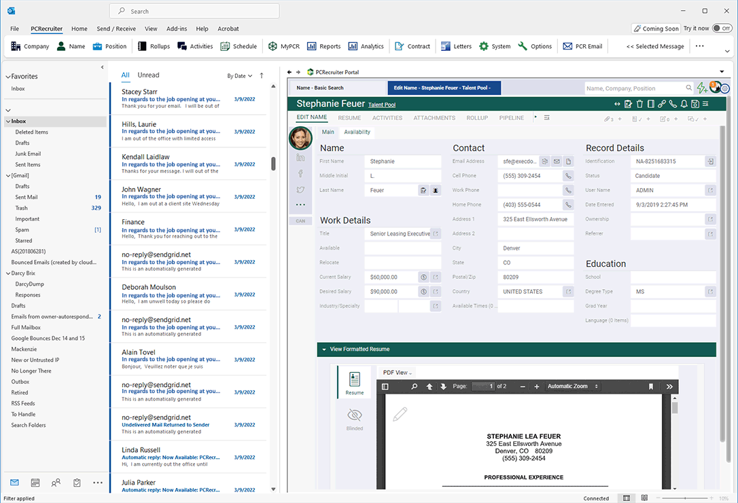Switch to Unread messages filter
Screen dimensions: 738x503
148,75
